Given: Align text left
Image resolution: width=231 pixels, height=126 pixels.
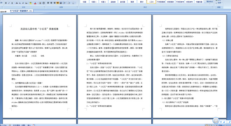Looking at the screenshot, I should (x=48, y=3).
